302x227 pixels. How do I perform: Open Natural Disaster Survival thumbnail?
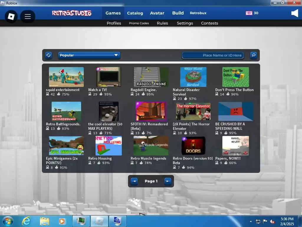click(193, 77)
